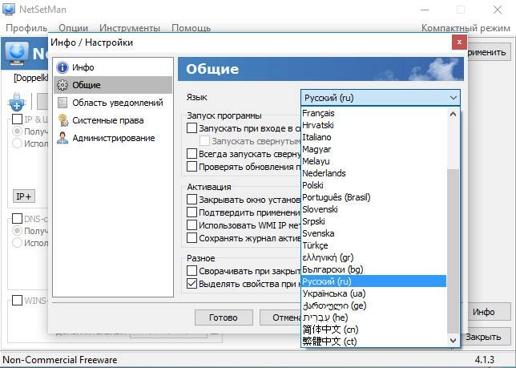Click the IP+ button in main window

tap(24, 196)
